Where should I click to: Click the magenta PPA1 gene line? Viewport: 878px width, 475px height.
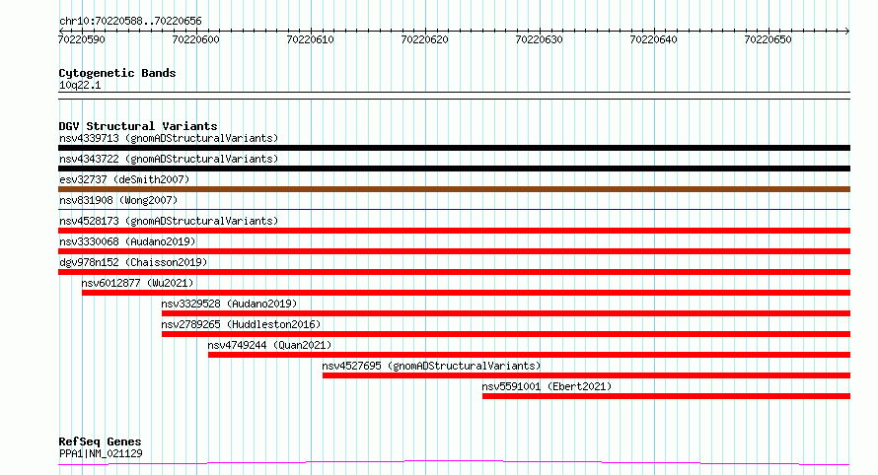tap(454, 463)
